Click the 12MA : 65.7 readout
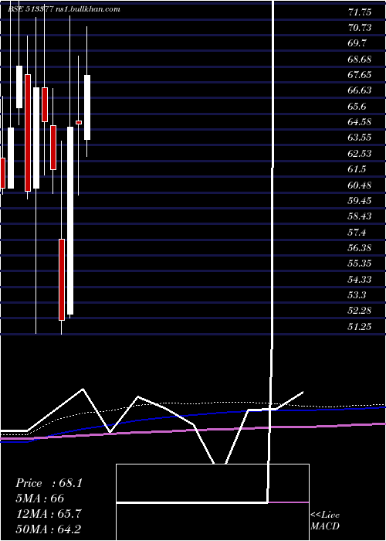386x541 pixels. pos(49,514)
